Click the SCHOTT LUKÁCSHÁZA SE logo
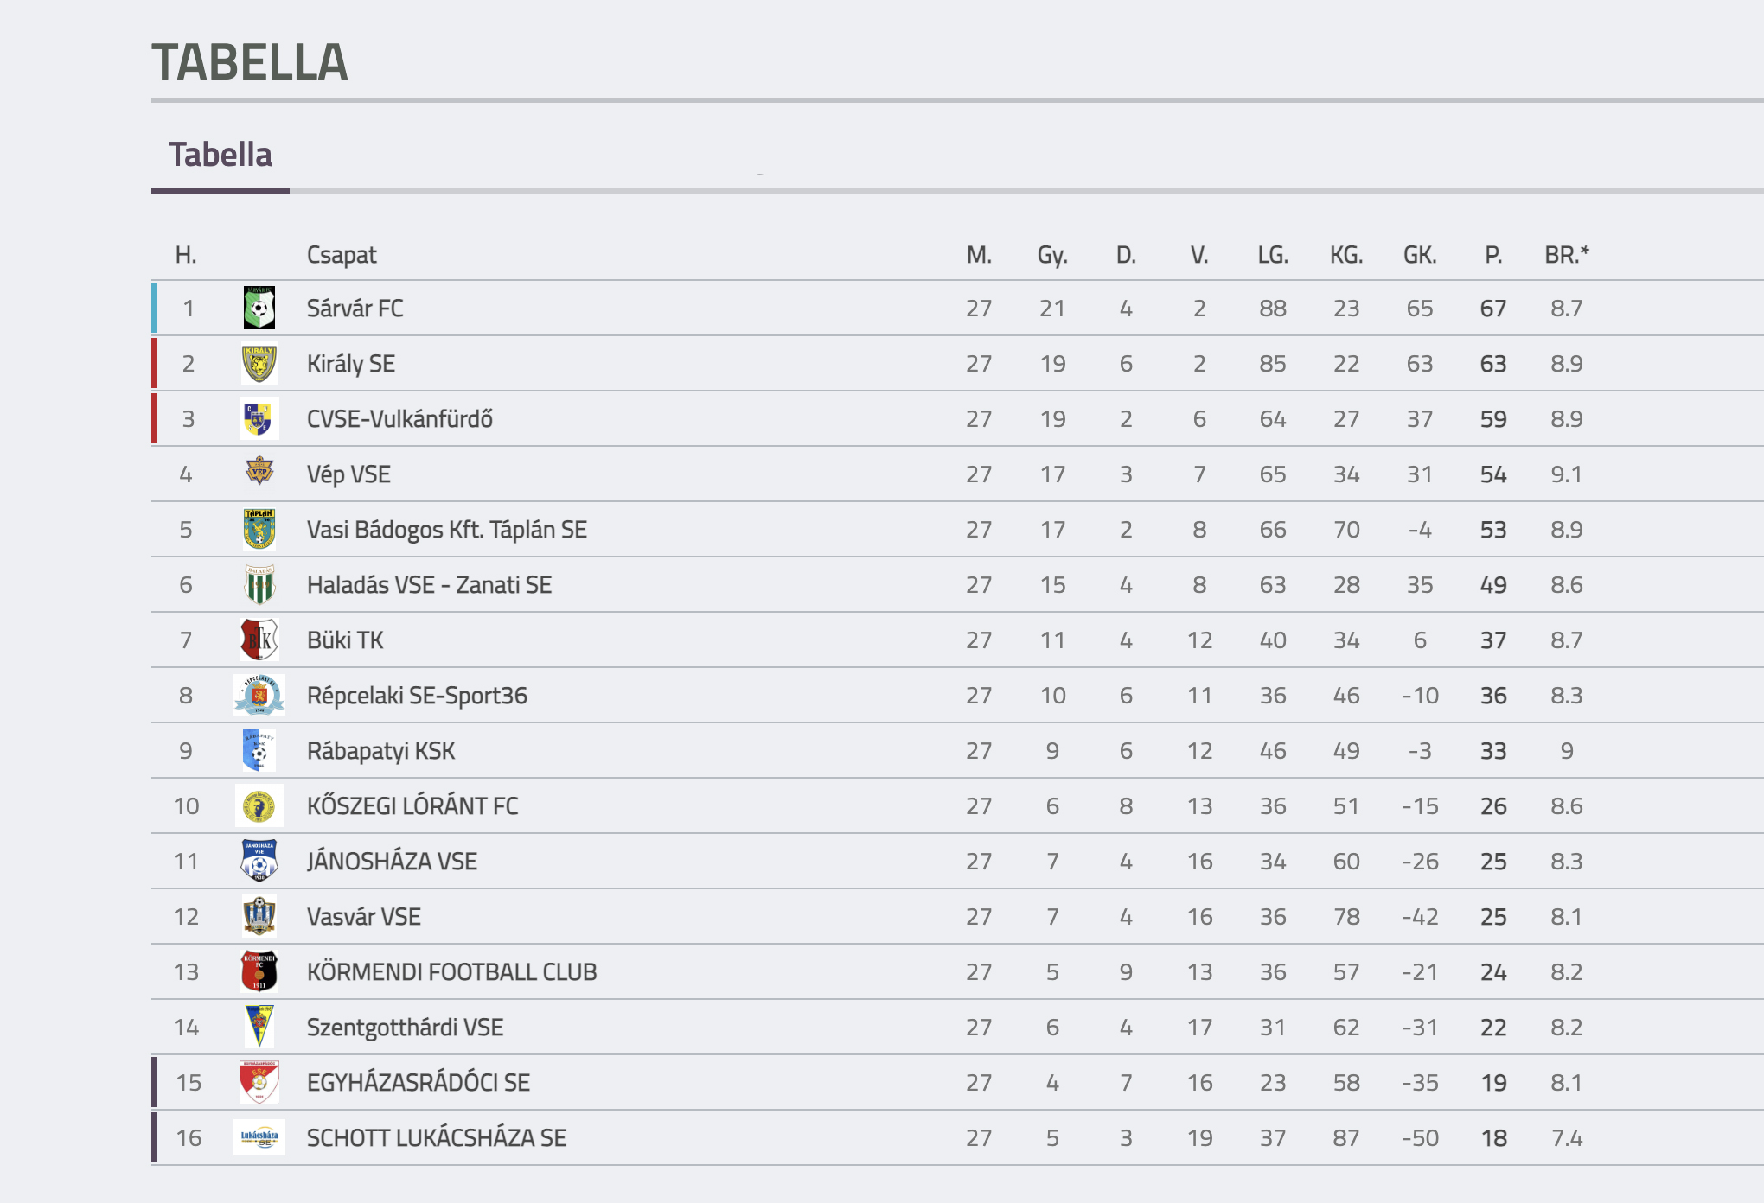1764x1203 pixels. 259,1137
